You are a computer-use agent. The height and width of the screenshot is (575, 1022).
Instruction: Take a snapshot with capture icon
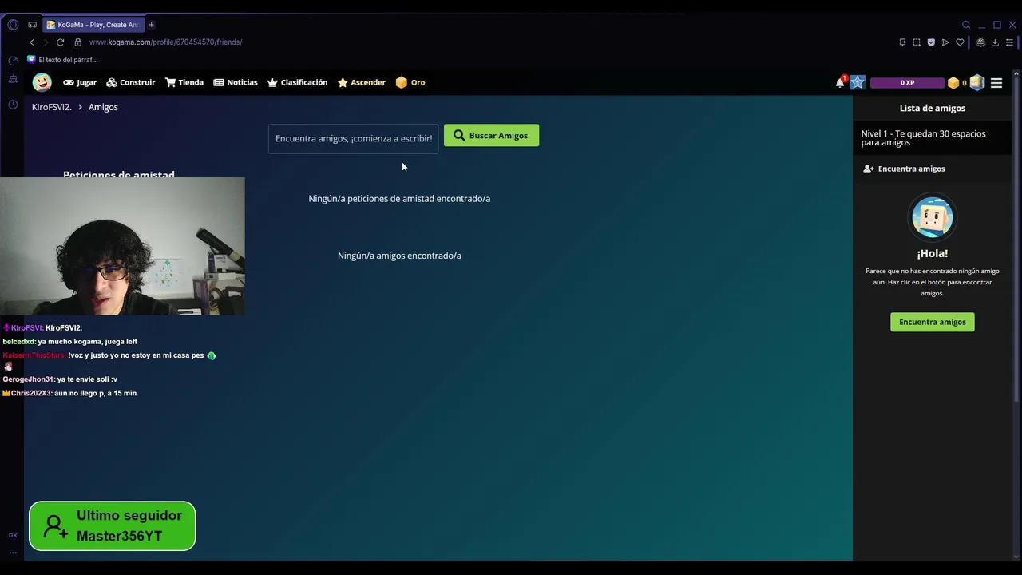point(917,42)
